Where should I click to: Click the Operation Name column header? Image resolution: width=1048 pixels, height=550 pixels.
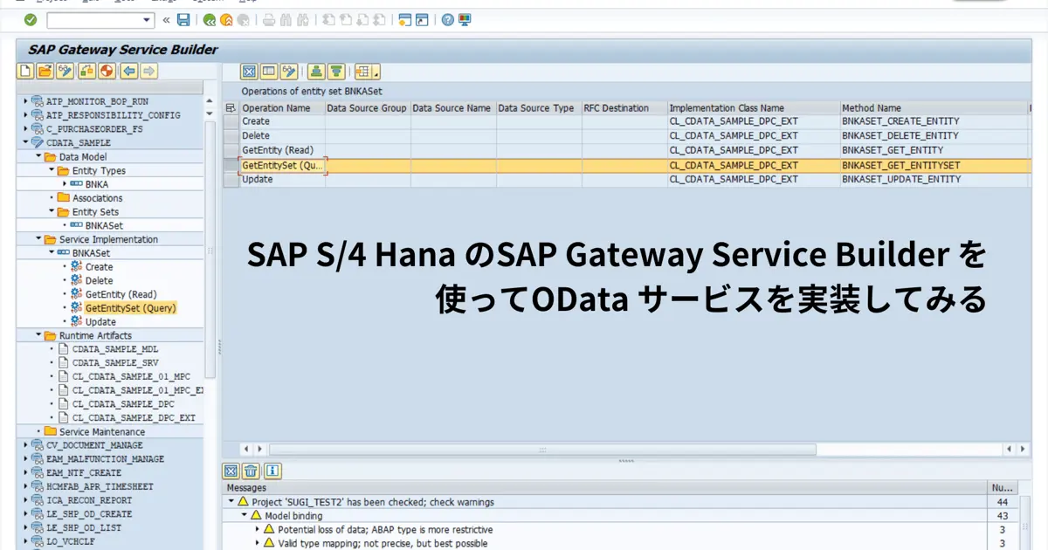coord(281,108)
